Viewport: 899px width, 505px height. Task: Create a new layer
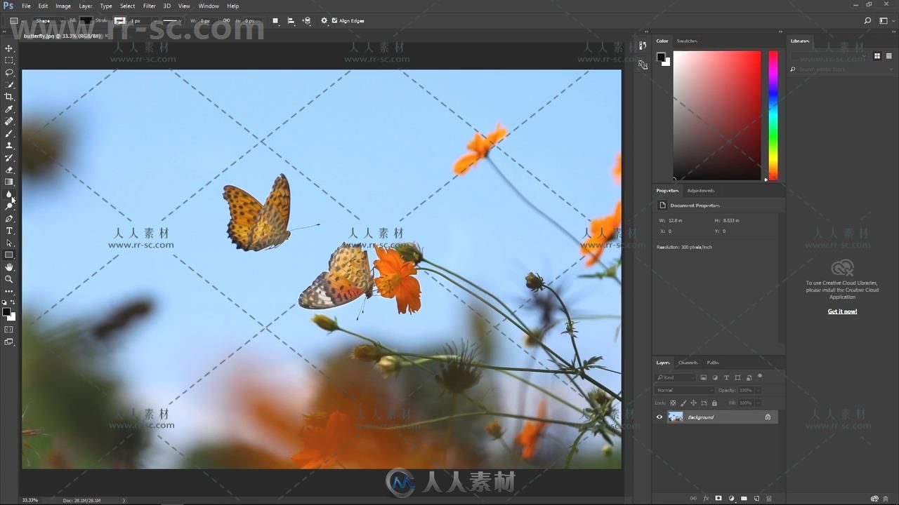tap(756, 499)
